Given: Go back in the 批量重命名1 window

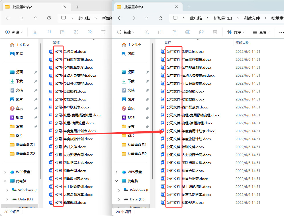Looking at the screenshot, I should tap(120, 18).
